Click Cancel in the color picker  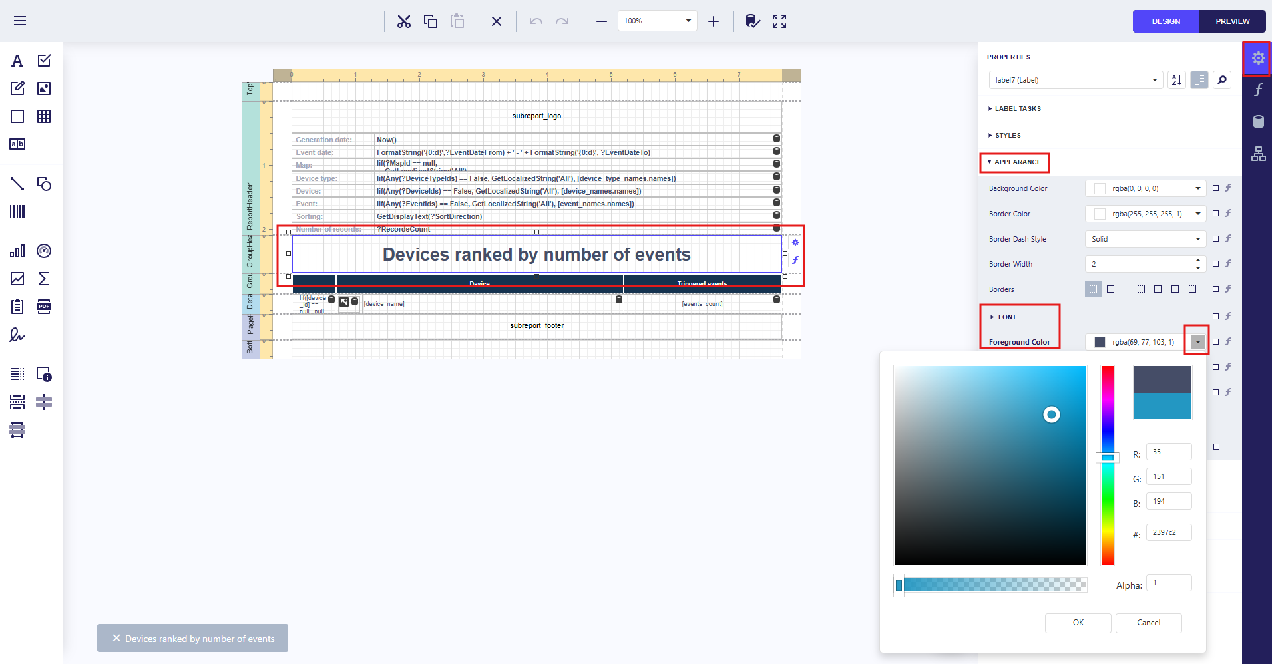point(1148,623)
